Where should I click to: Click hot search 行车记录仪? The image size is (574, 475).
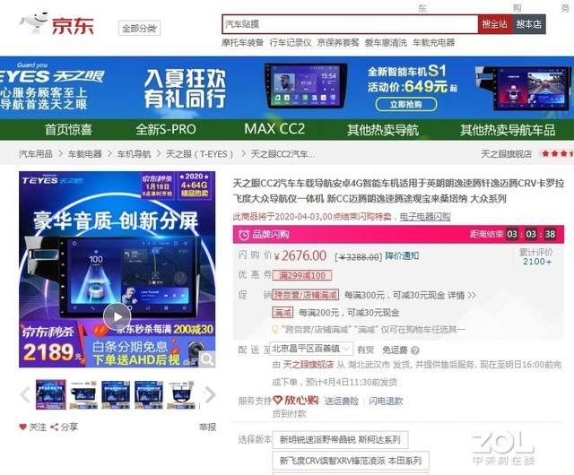[291, 43]
